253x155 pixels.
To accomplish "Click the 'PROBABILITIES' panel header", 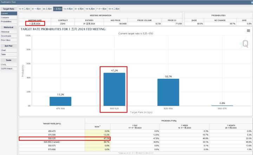I will coord(218,15).
